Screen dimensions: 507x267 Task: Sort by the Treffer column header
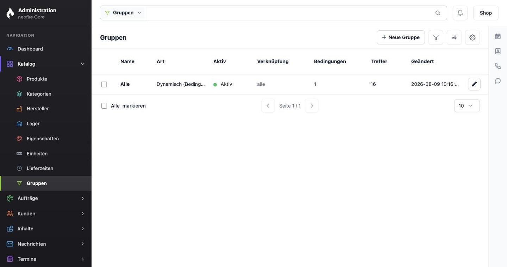[x=379, y=61]
